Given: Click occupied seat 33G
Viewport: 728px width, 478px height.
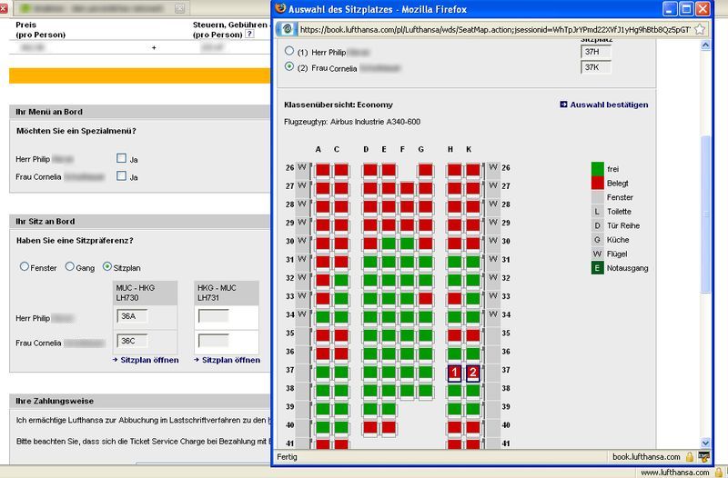Looking at the screenshot, I should click(x=425, y=299).
